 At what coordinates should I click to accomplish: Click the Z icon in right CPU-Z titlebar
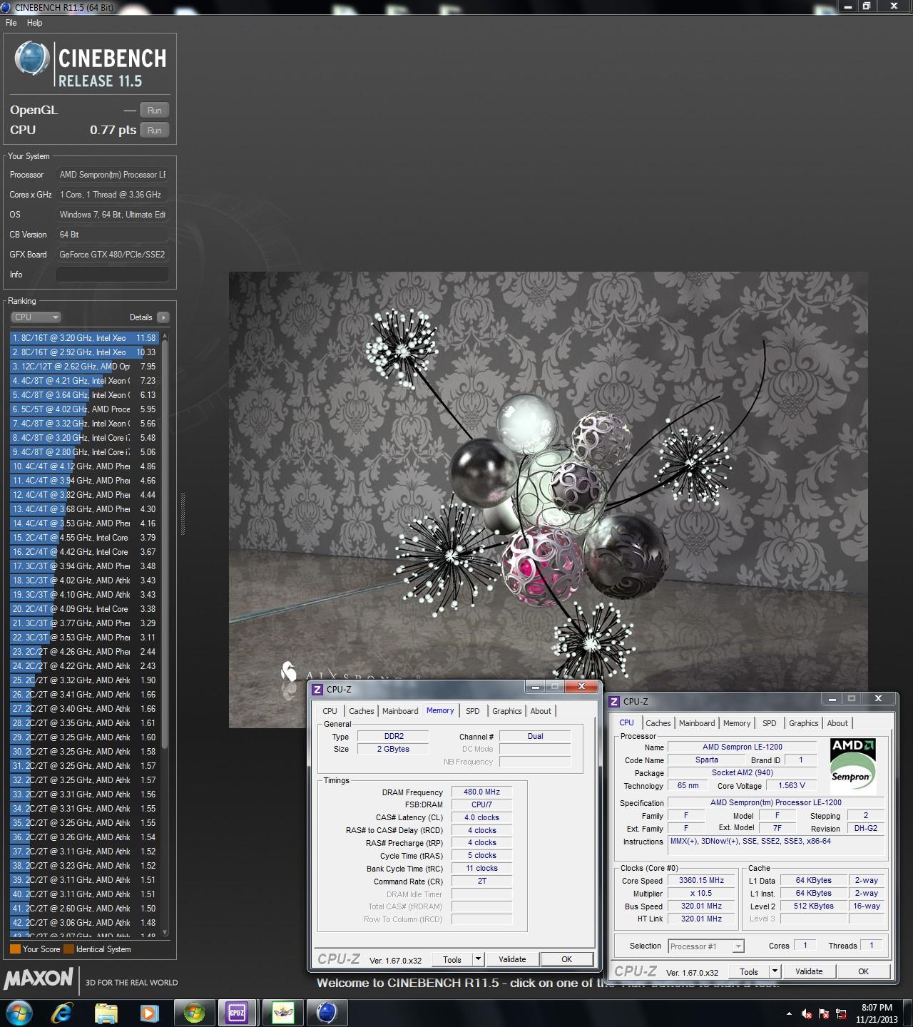(x=615, y=702)
